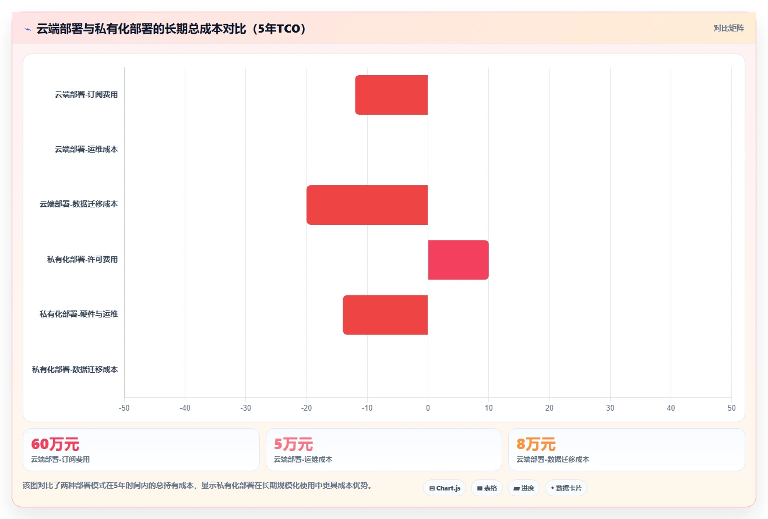
Task: Click the 云端部署-订阅费用 caption under 60万元
Action: click(x=61, y=460)
